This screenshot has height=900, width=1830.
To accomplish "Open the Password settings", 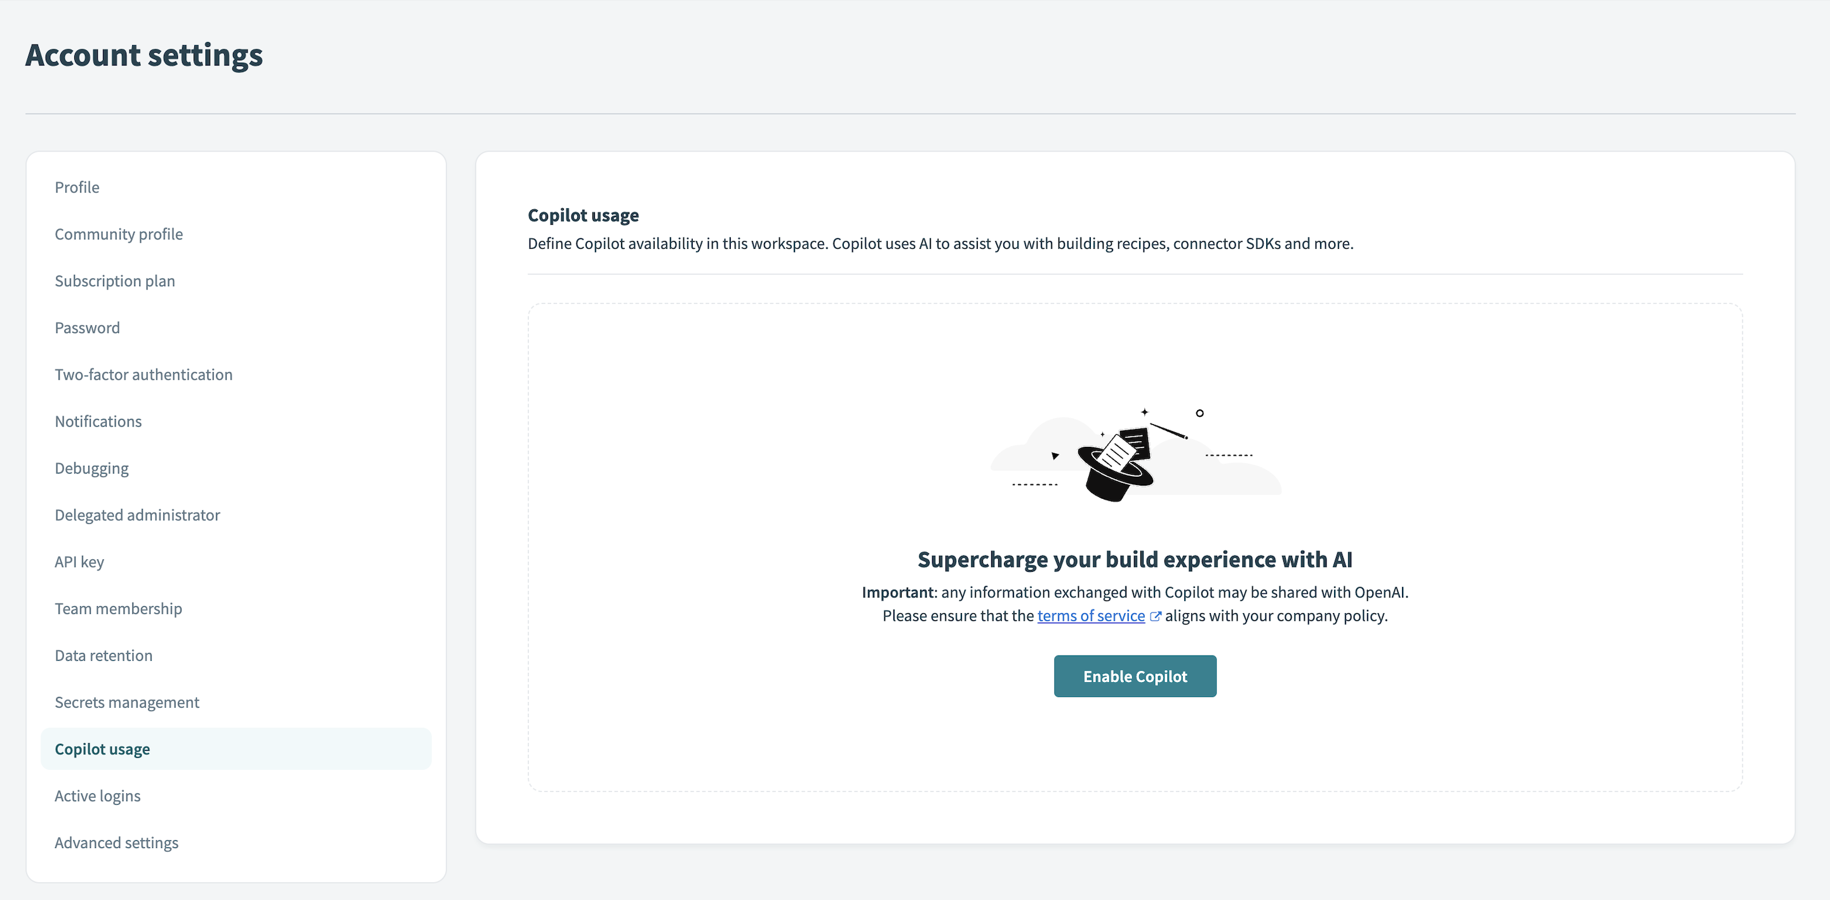I will pos(88,328).
